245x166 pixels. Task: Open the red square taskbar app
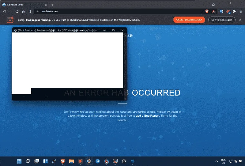[x=80, y=161]
